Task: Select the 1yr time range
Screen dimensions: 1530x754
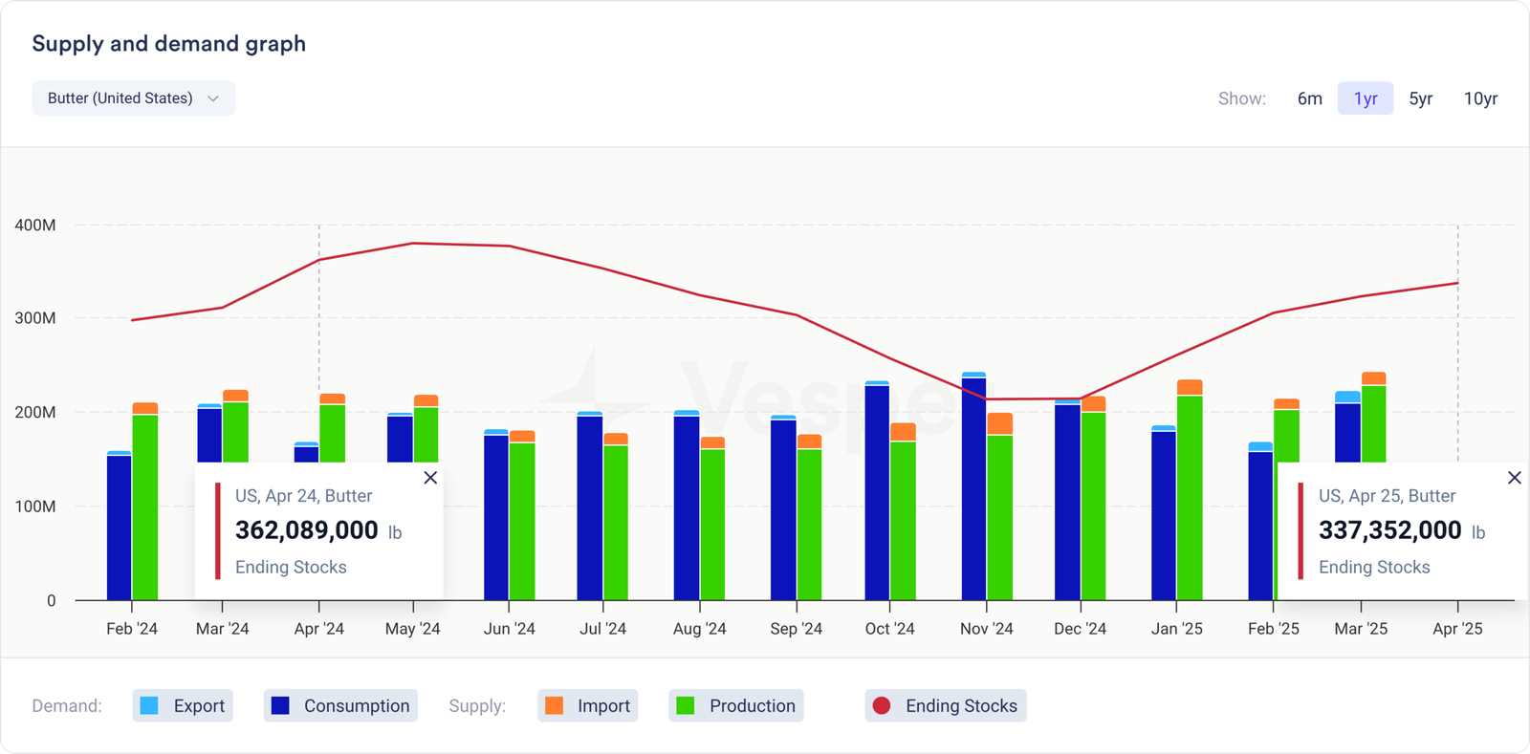Action: (1365, 98)
